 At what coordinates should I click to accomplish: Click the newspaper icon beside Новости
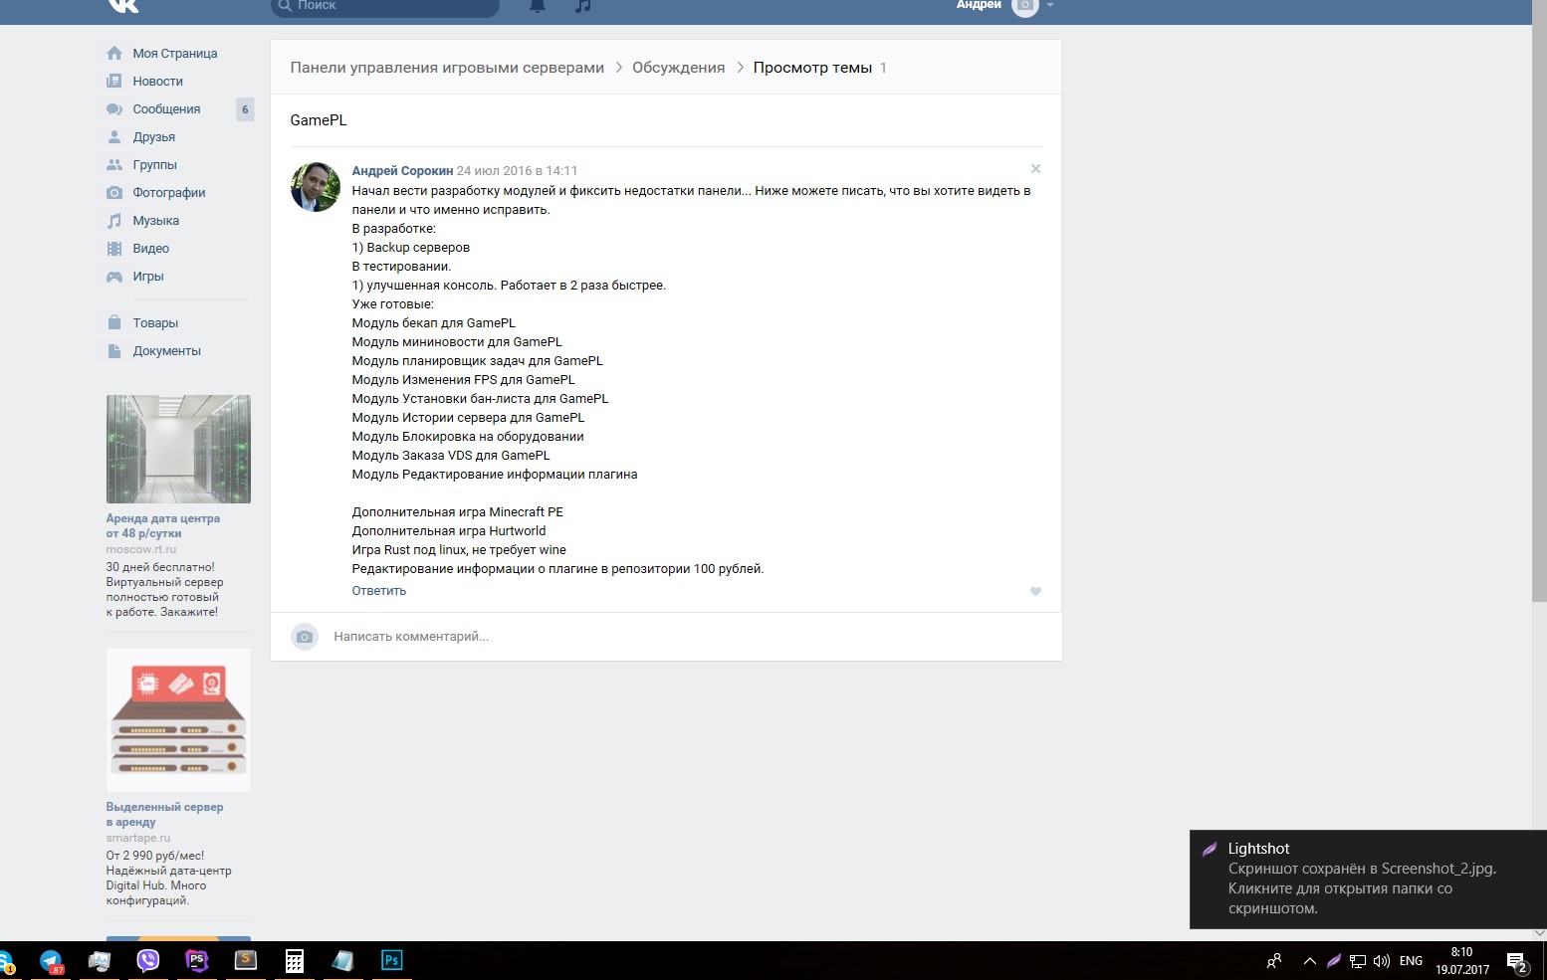114,81
